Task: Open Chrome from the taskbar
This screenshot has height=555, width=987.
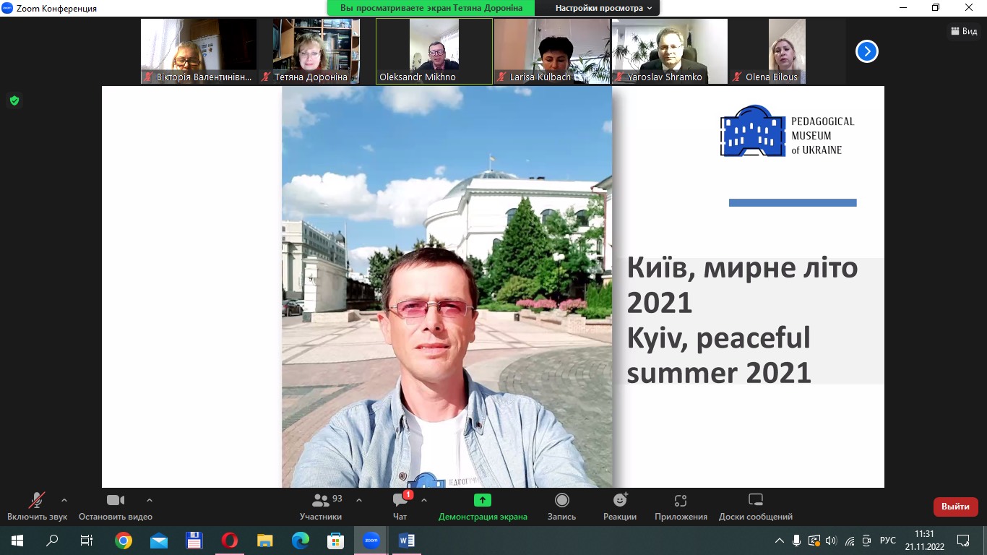Action: pos(124,540)
